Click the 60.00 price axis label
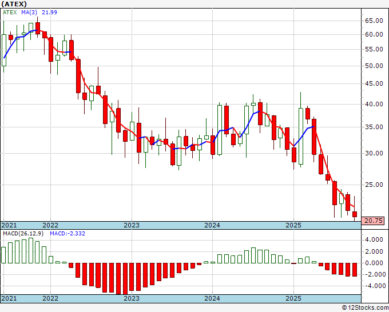 [374, 35]
